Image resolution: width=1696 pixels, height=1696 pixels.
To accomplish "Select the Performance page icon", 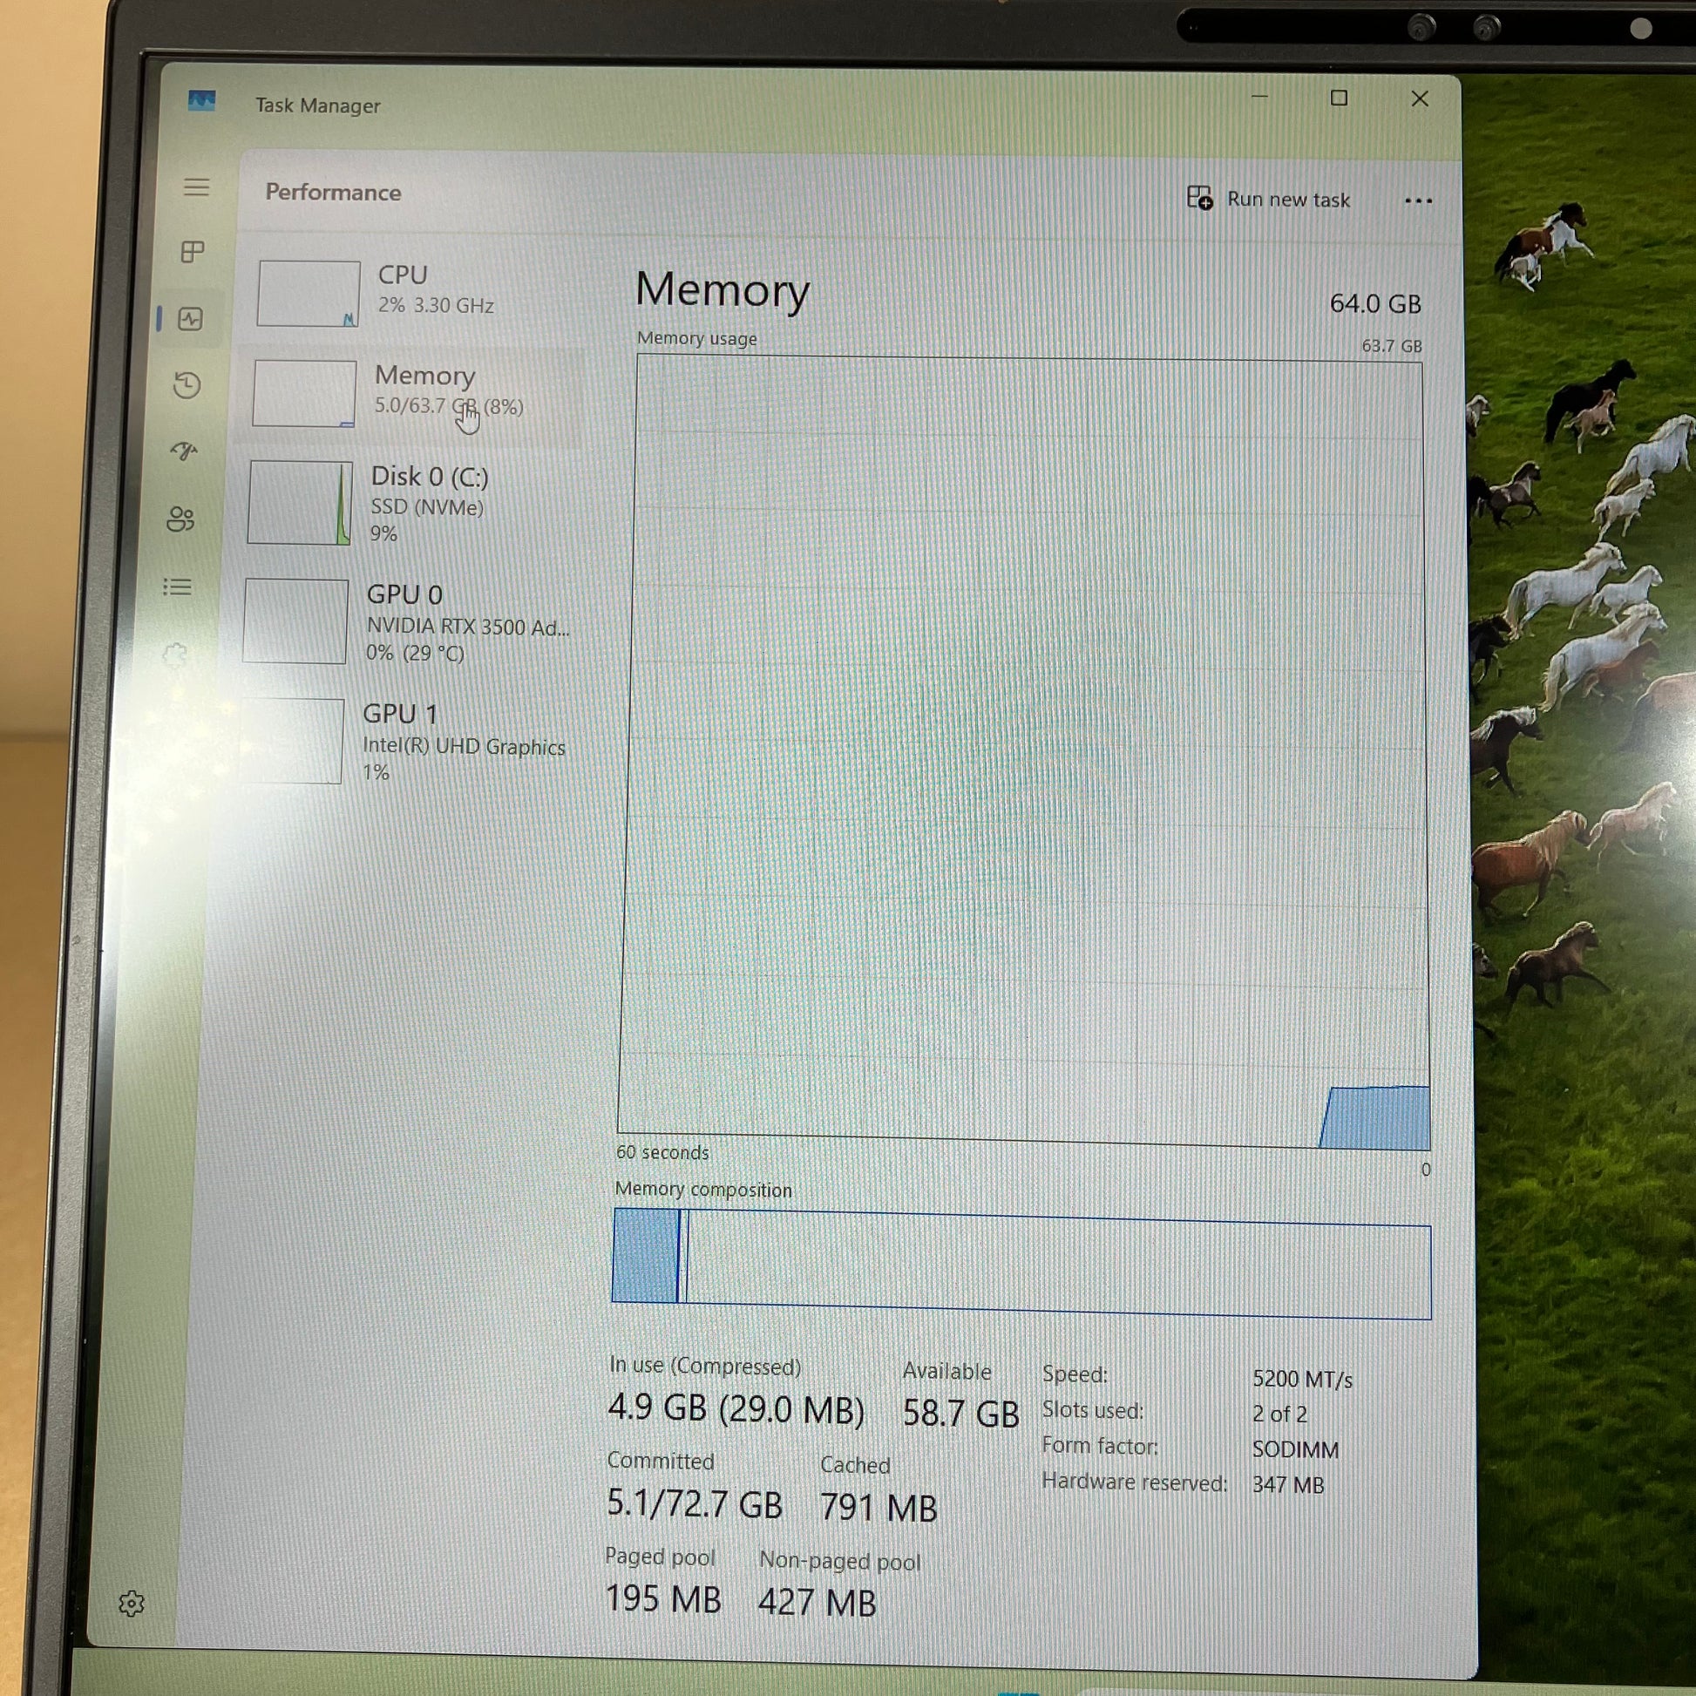I will [x=191, y=319].
